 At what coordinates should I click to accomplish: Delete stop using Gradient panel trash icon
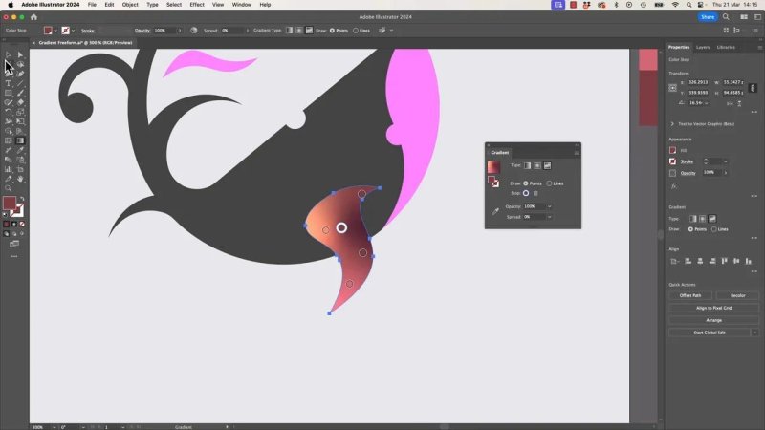[535, 194]
